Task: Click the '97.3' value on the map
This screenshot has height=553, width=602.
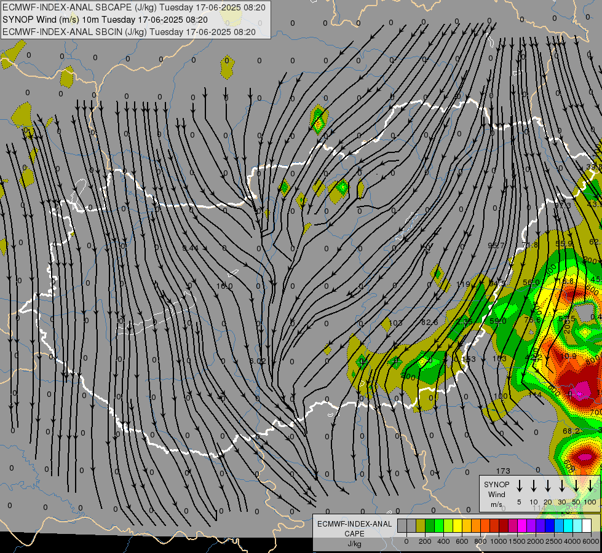Action: (563, 205)
